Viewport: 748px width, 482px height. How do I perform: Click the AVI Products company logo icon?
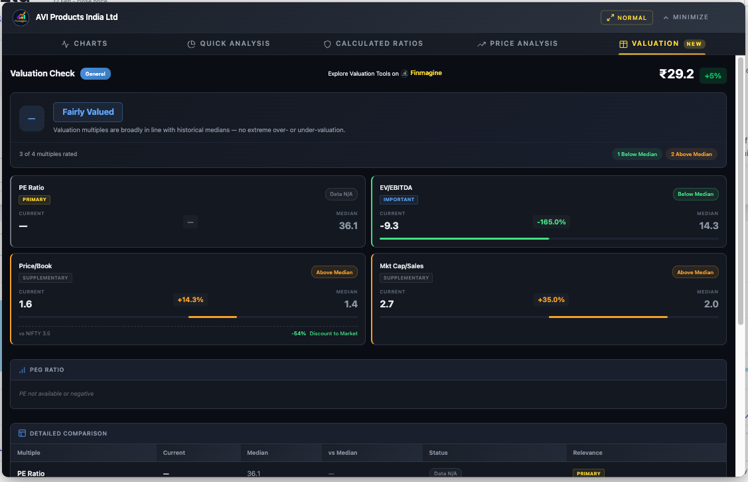(21, 17)
